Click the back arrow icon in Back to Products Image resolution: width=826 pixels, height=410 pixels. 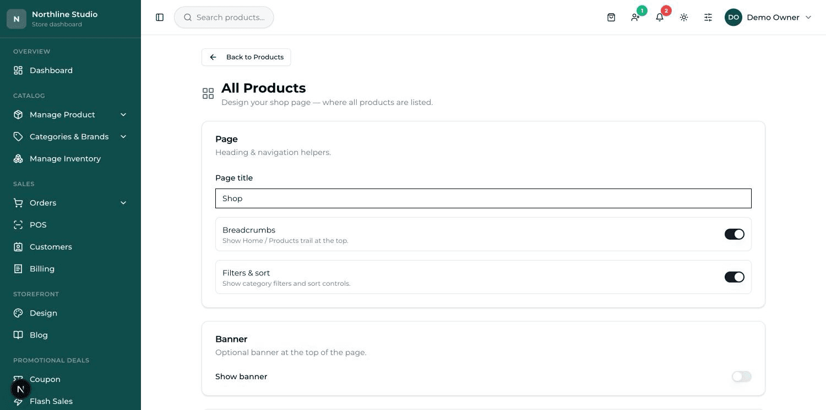tap(213, 57)
